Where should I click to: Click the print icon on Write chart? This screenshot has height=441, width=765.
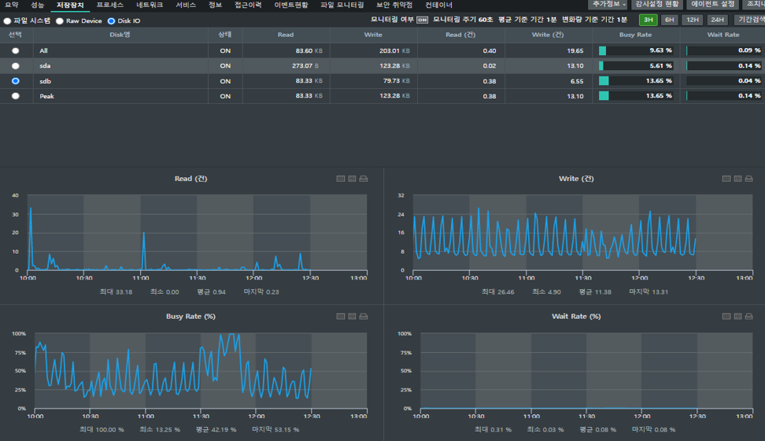click(x=749, y=179)
